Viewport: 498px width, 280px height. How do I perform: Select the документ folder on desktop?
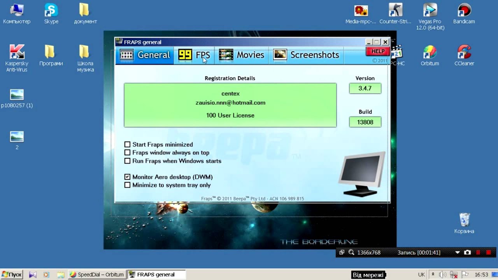pos(85,14)
